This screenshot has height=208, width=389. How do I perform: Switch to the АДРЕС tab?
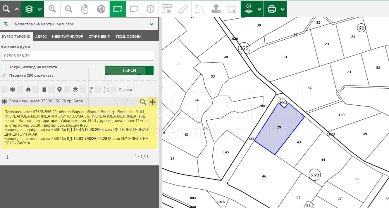point(41,36)
